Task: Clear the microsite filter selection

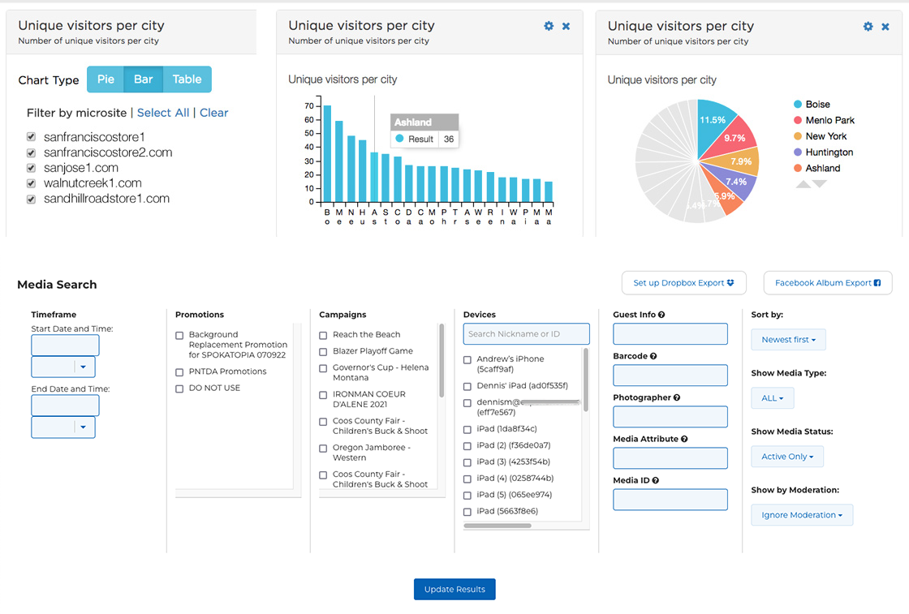Action: pos(214,113)
